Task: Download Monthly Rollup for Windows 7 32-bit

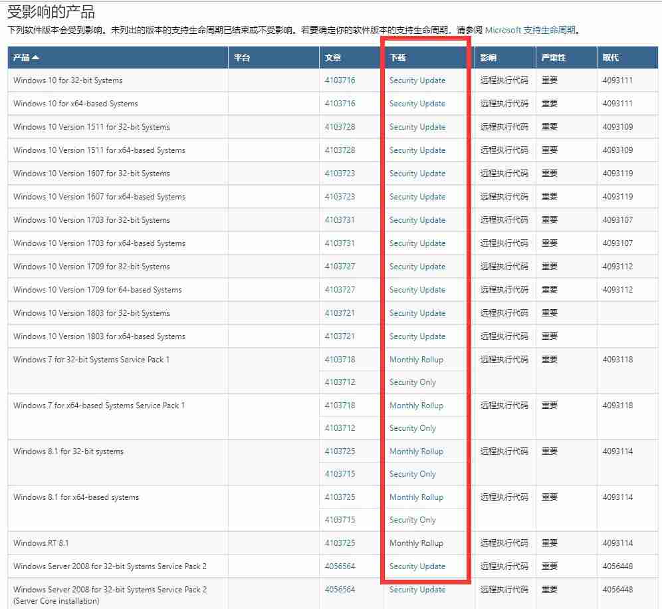Action: [416, 360]
